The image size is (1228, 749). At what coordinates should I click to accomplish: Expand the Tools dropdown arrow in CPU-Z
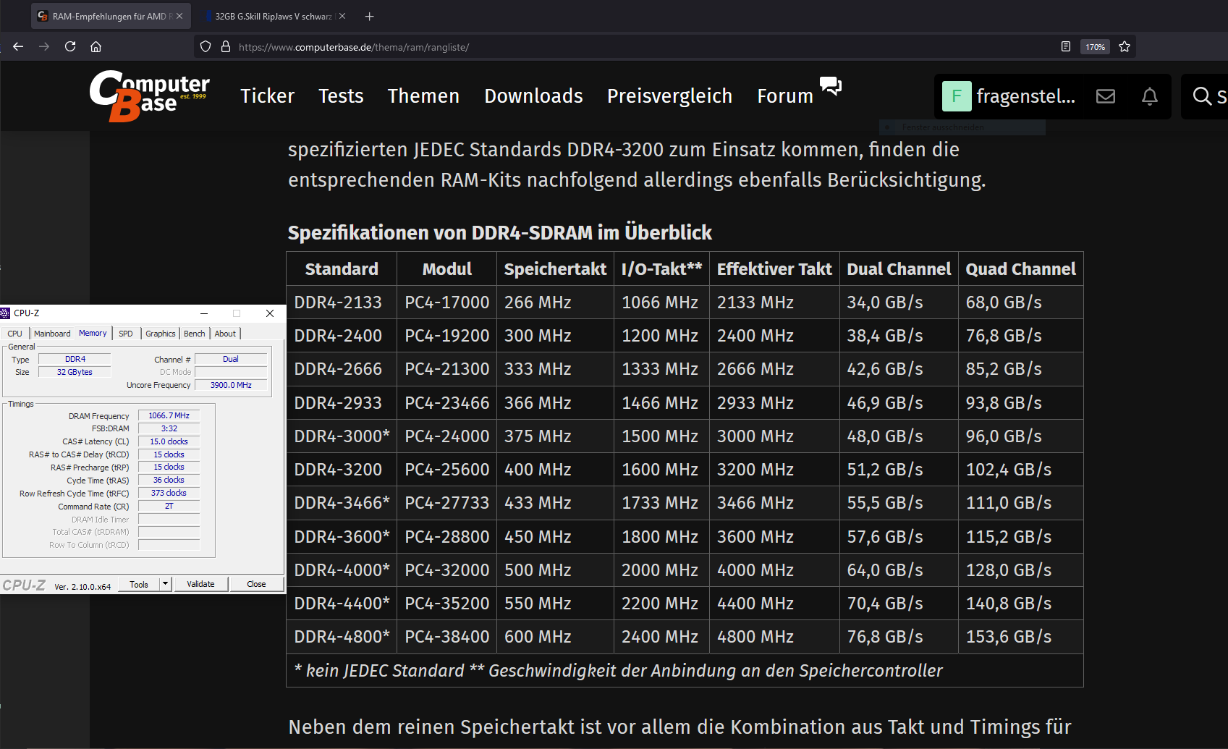click(x=166, y=584)
